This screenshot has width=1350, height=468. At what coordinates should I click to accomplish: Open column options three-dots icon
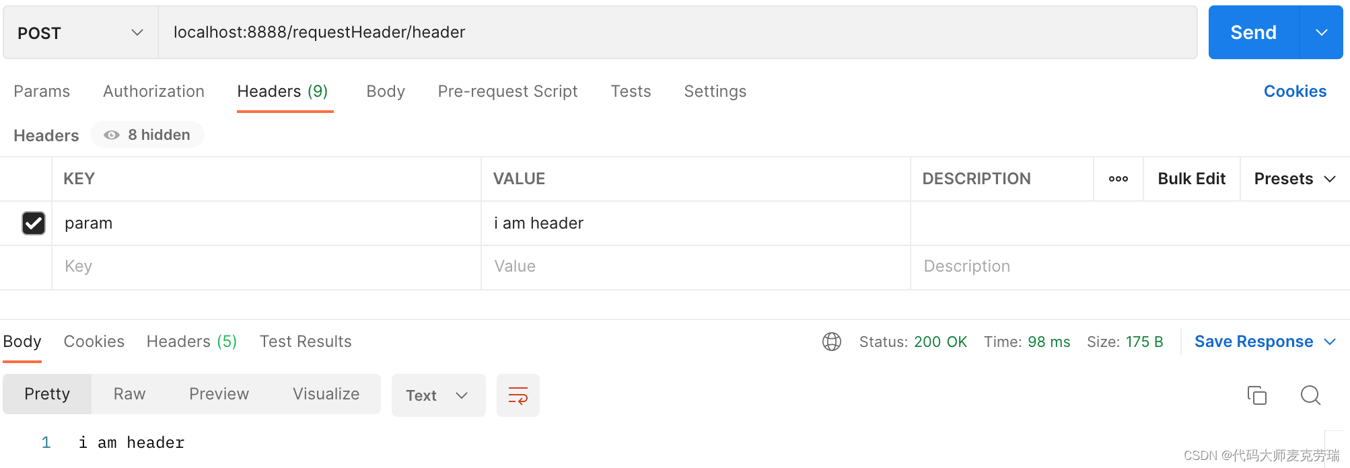pyautogui.click(x=1118, y=179)
